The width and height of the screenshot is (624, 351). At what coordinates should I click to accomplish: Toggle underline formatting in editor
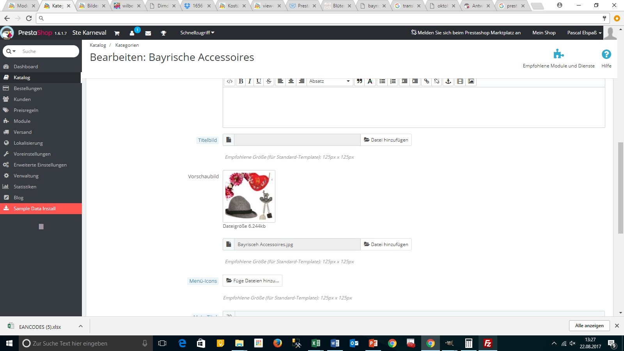(x=259, y=81)
